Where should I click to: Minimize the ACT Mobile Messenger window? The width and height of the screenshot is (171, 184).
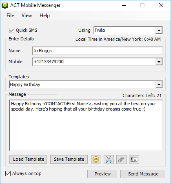(124, 5)
